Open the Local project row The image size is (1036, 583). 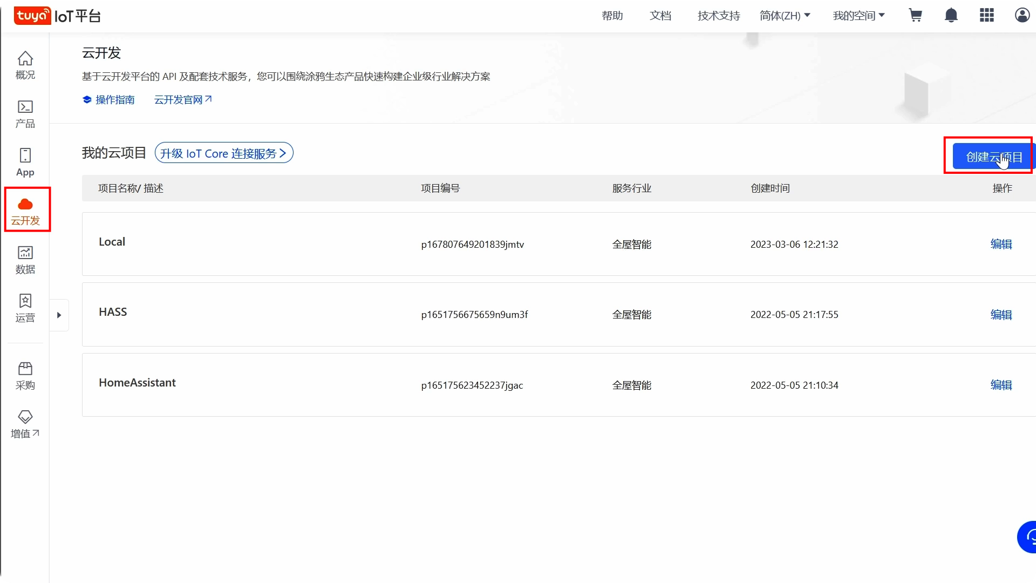click(x=112, y=242)
